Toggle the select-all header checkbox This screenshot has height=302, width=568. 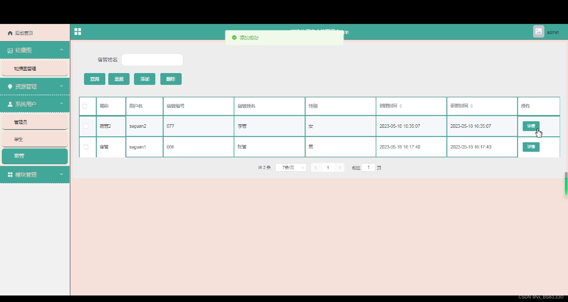(x=85, y=106)
